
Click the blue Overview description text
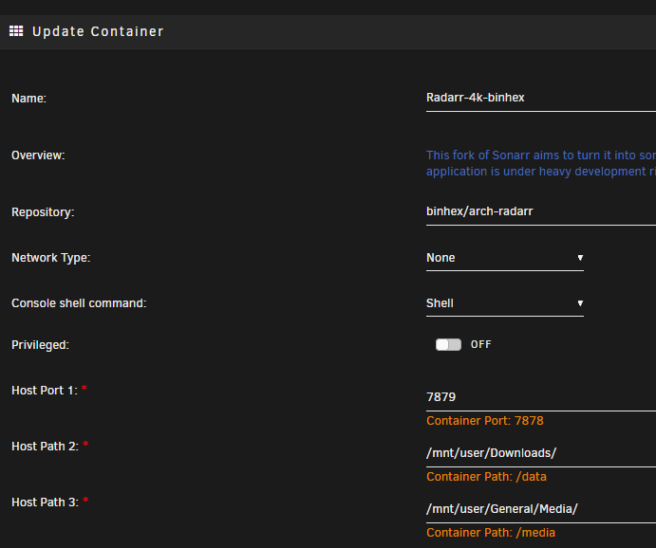click(541, 163)
